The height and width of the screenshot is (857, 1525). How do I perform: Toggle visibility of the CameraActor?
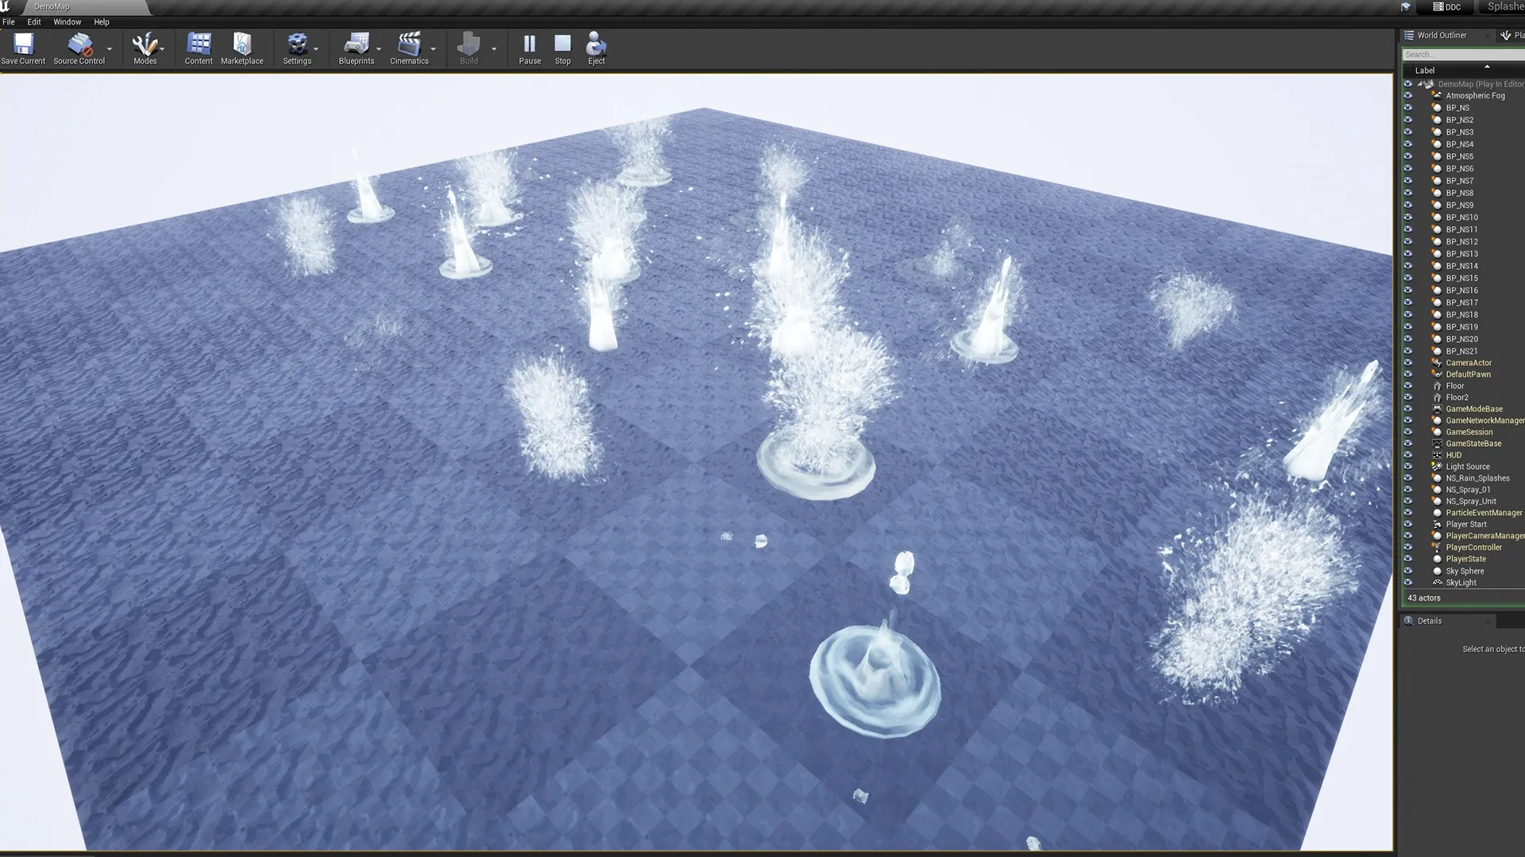pos(1408,363)
